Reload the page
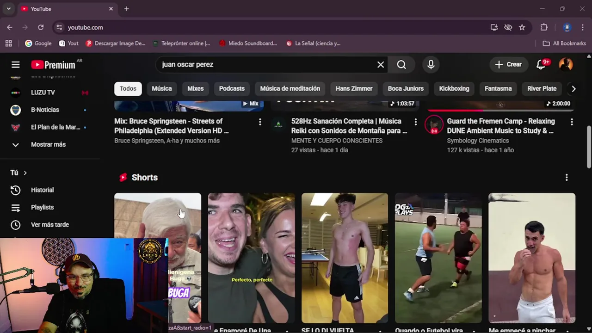Viewport: 592px width, 333px height. pyautogui.click(x=41, y=27)
